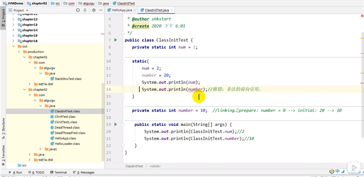Image resolution: width=364 pixels, height=177 pixels.
Task: Run main method from line 19 gutter arrow
Action: click(116, 124)
